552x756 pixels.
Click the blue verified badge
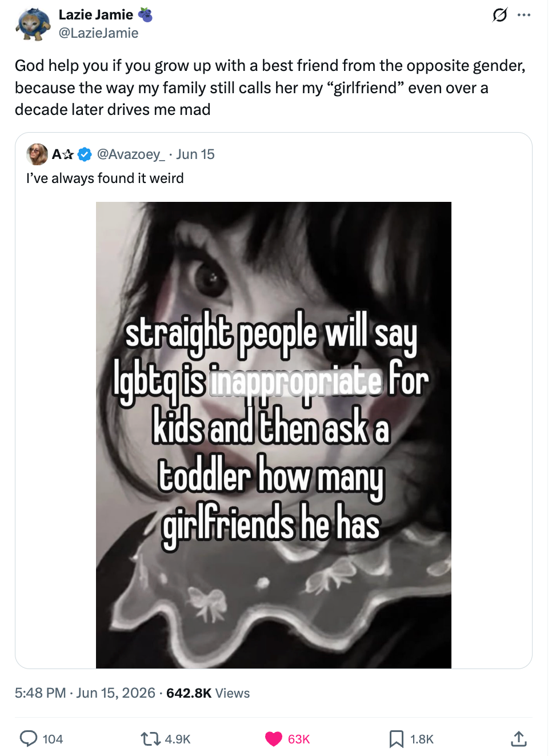coord(85,154)
